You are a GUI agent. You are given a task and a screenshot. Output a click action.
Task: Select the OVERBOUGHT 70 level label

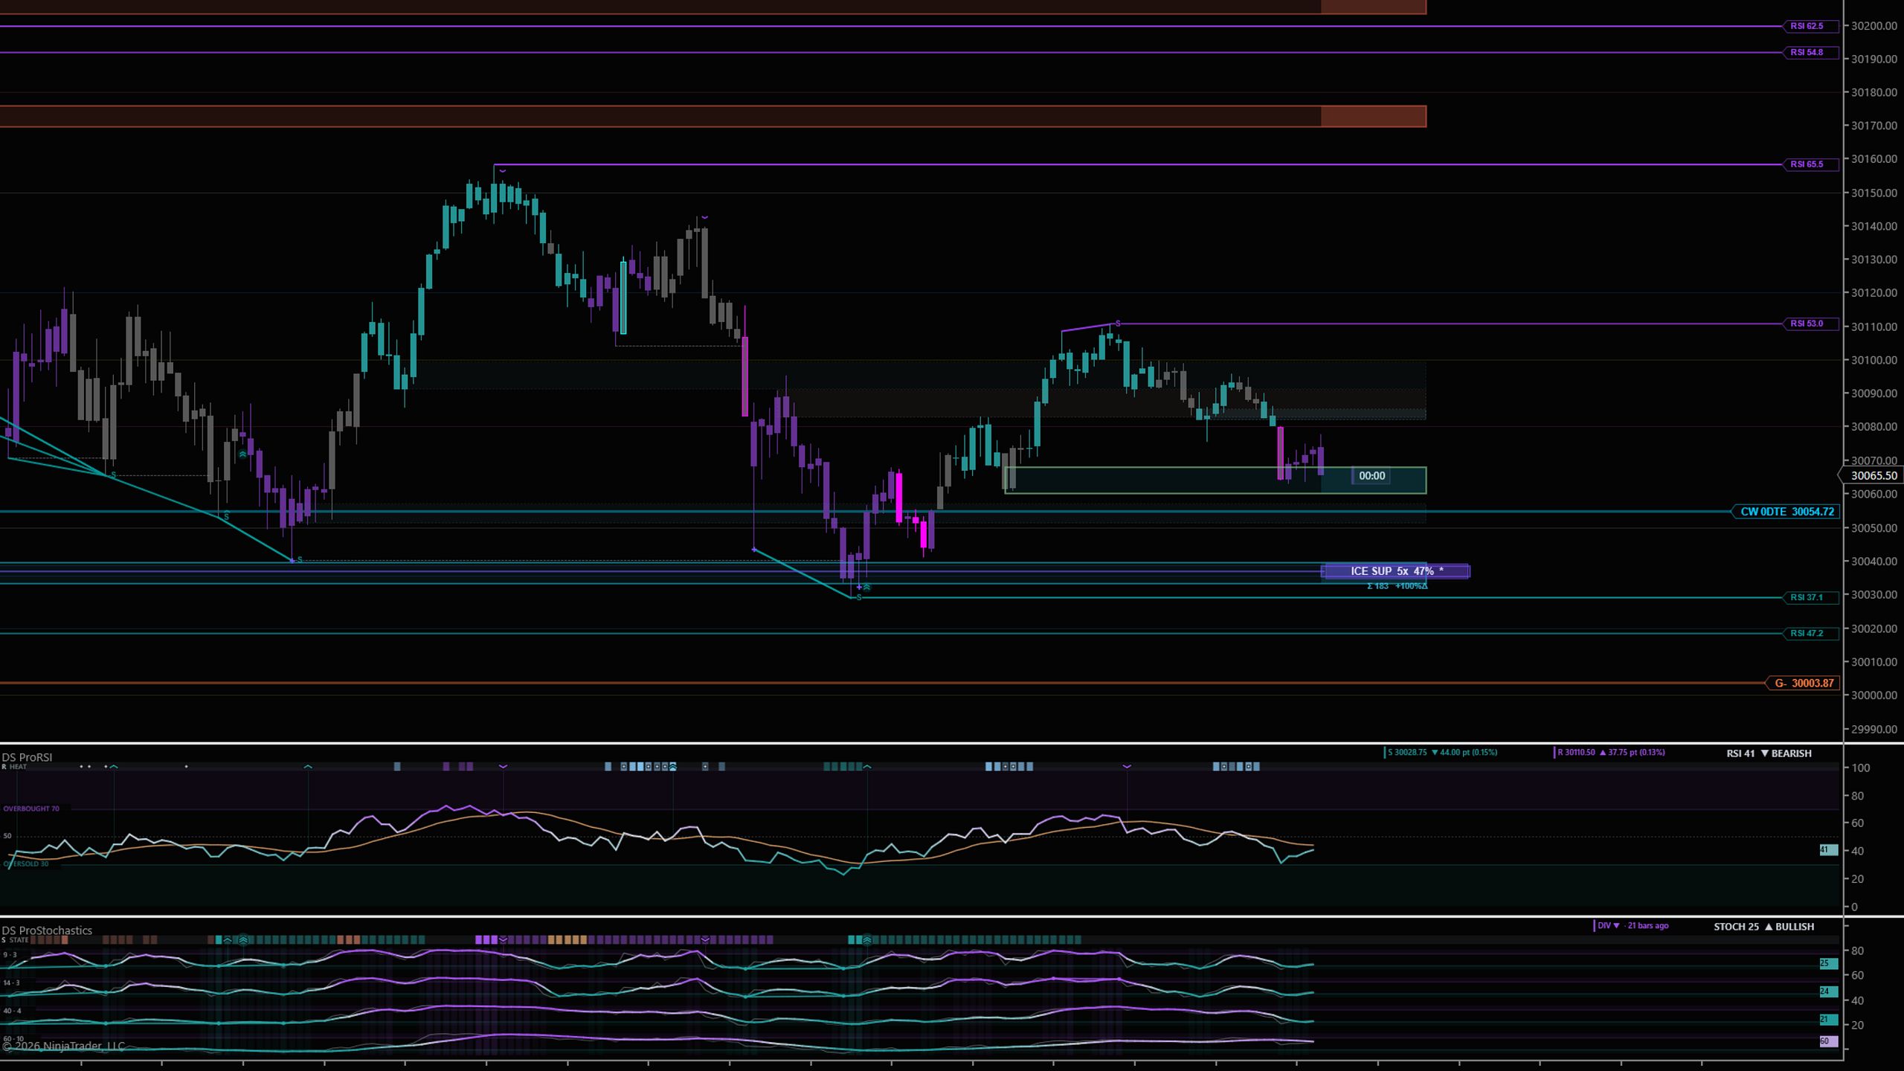tap(31, 808)
